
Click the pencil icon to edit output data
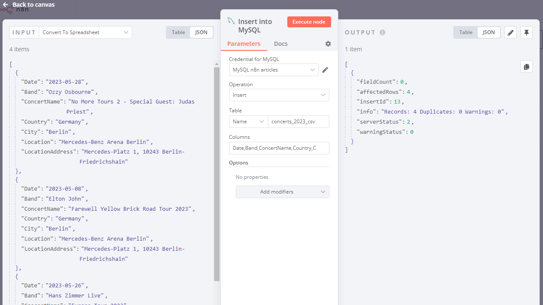[510, 32]
